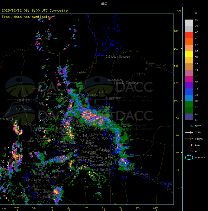
Task: Click the '0' tick on the bottom axis
Action: (x=52, y=208)
